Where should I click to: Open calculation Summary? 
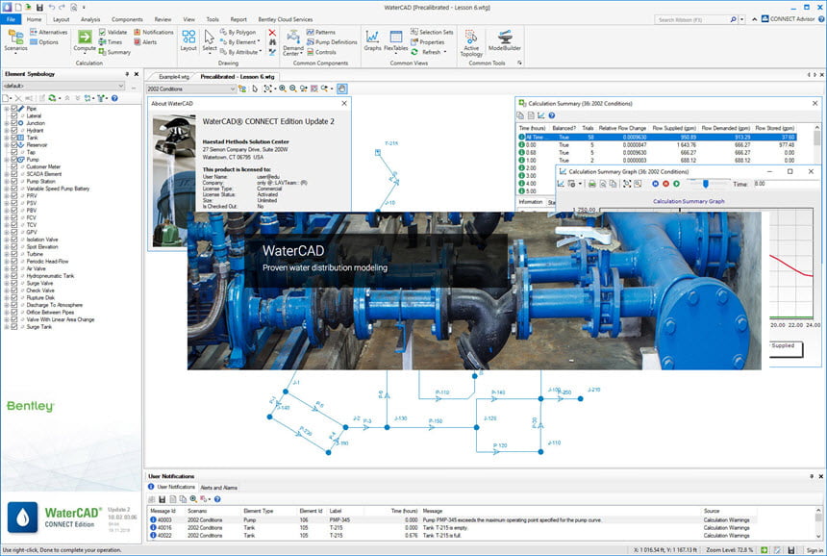pos(114,52)
